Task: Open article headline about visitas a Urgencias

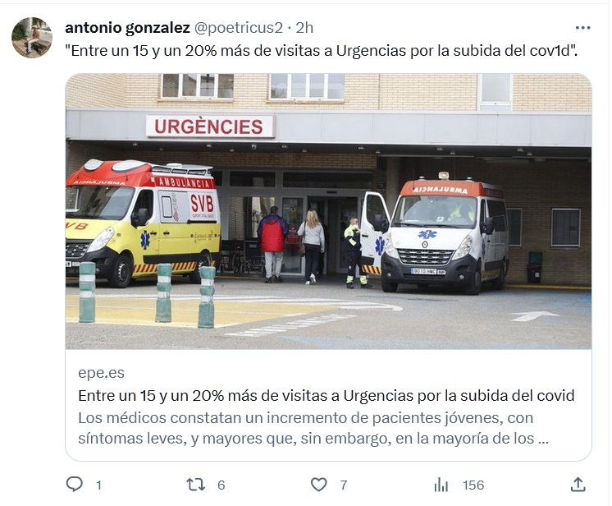Action: click(x=326, y=396)
